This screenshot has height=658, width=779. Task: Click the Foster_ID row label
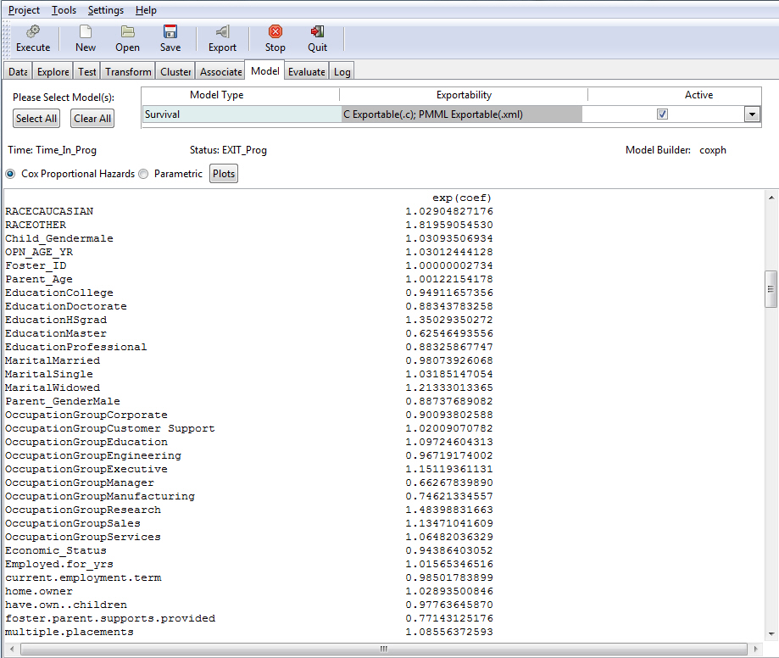[x=36, y=265]
